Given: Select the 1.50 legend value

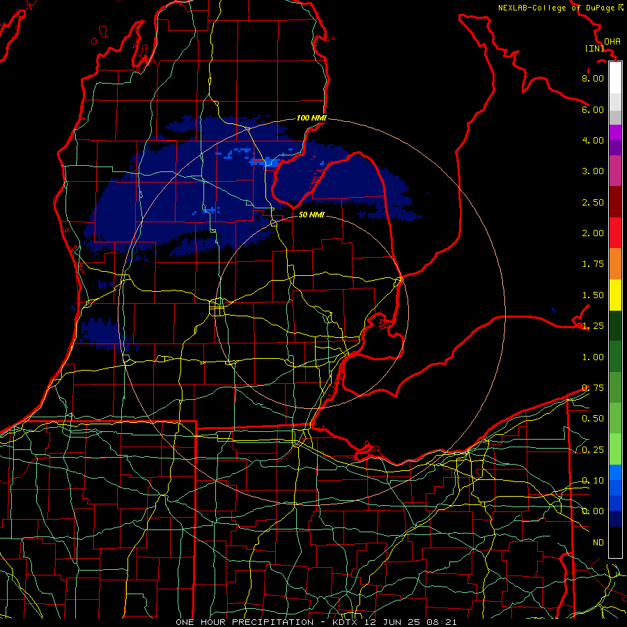Looking at the screenshot, I should click(x=593, y=295).
